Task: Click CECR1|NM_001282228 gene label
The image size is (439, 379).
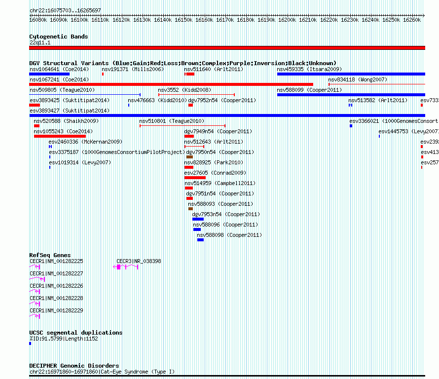Action: (56, 298)
